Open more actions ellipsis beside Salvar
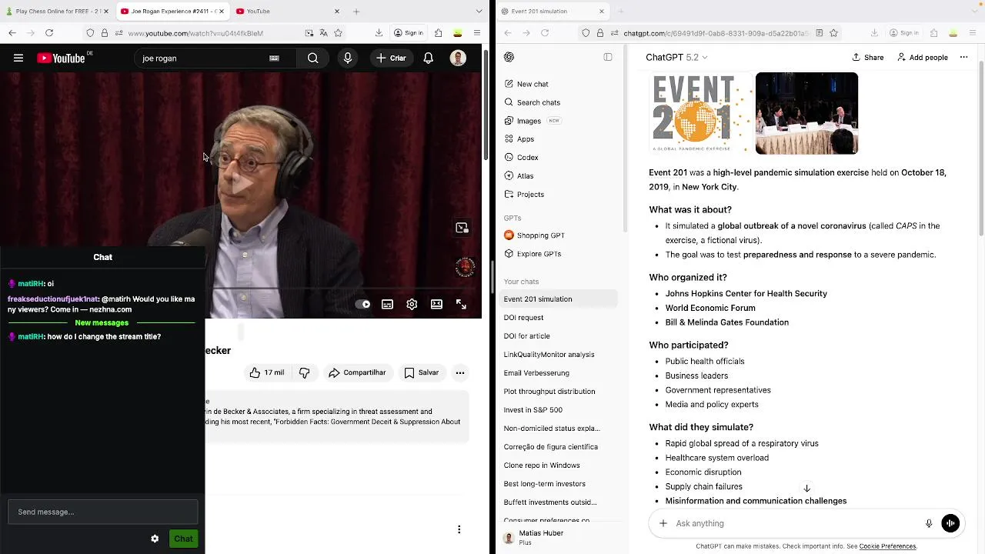This screenshot has height=554, width=985. [x=460, y=372]
